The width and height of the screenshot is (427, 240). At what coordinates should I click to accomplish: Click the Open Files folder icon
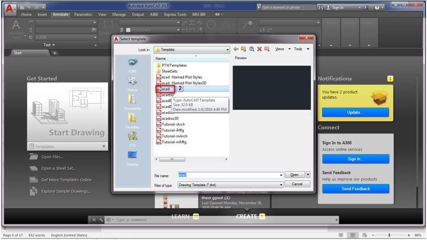tap(33, 157)
